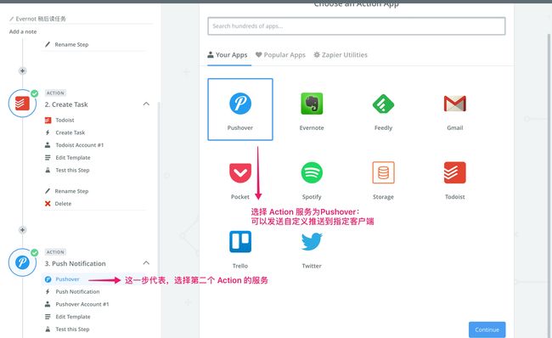Screen dimensions: 552x338
Task: Click the red X Delete icon
Action: tap(48, 204)
